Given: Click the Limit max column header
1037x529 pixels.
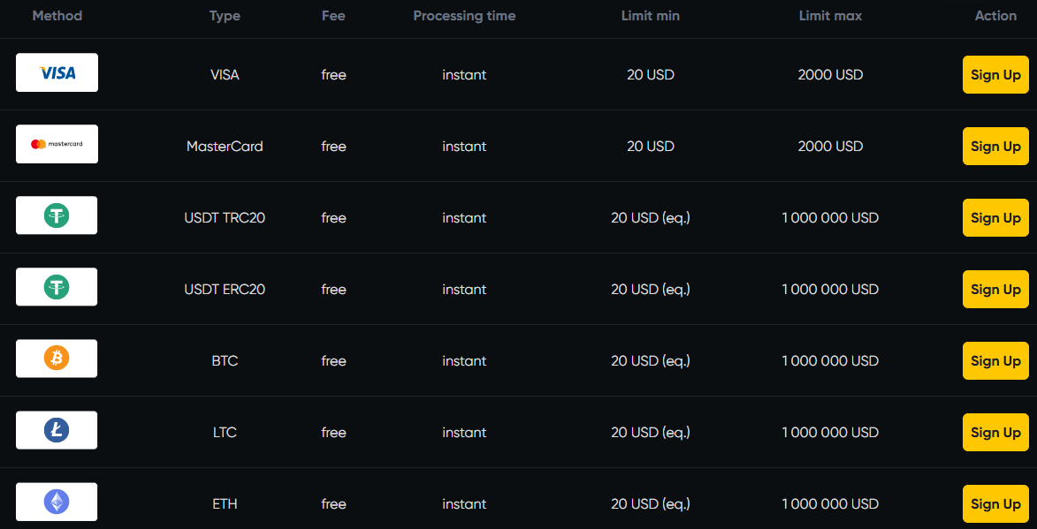Looking at the screenshot, I should [830, 16].
